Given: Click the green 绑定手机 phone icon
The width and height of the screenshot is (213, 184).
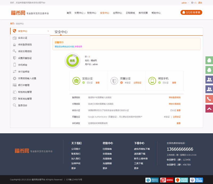Looking at the screenshot, I should 152,81.
